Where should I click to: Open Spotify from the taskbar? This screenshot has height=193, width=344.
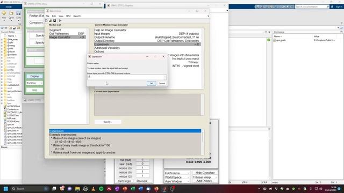point(101,189)
